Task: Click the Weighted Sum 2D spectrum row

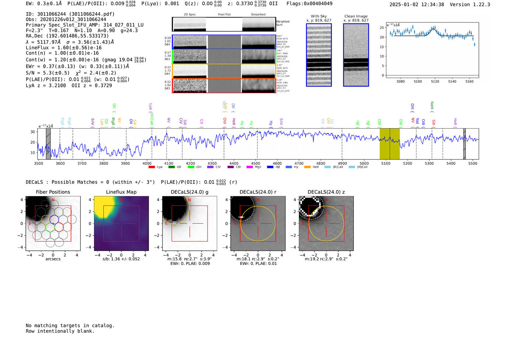Action: [224, 24]
